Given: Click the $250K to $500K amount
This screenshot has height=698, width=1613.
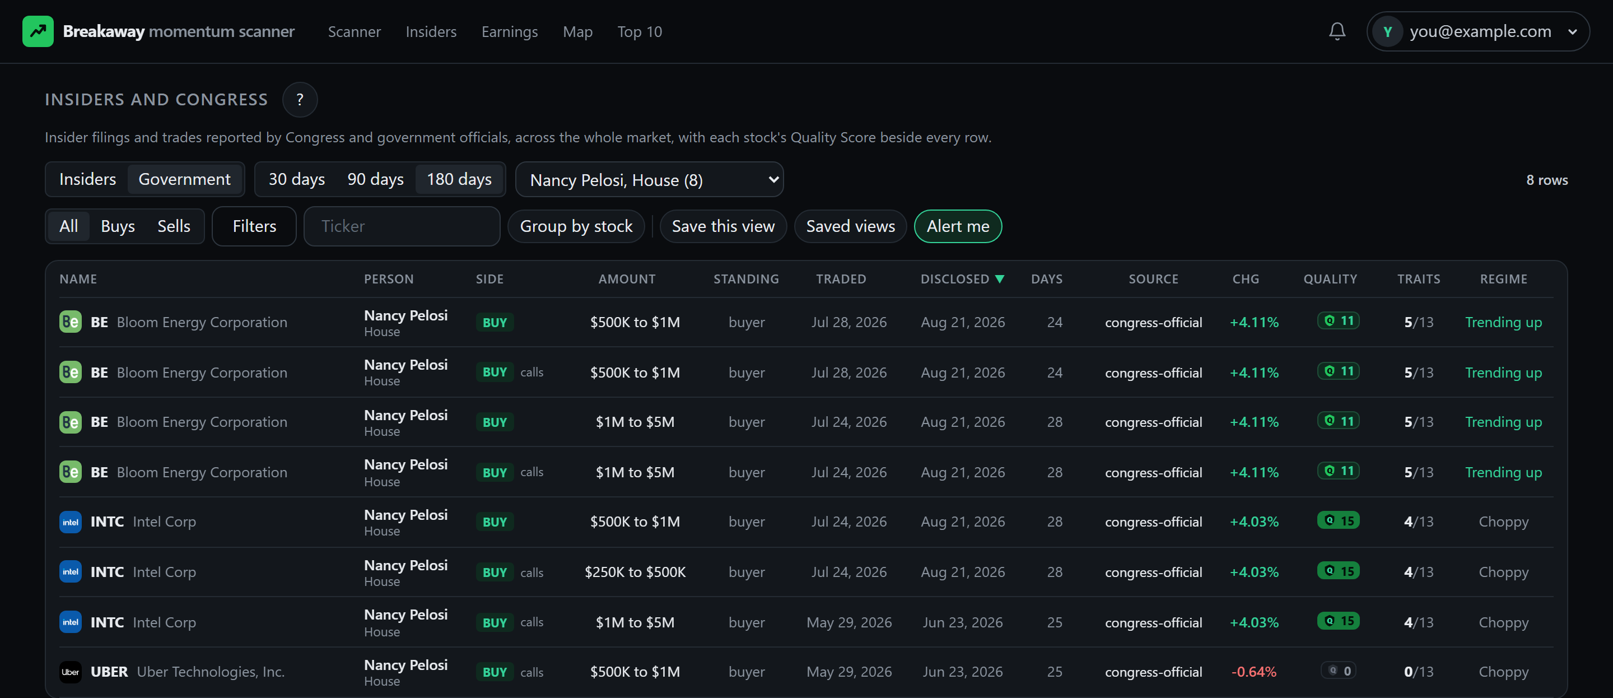Looking at the screenshot, I should (x=635, y=572).
